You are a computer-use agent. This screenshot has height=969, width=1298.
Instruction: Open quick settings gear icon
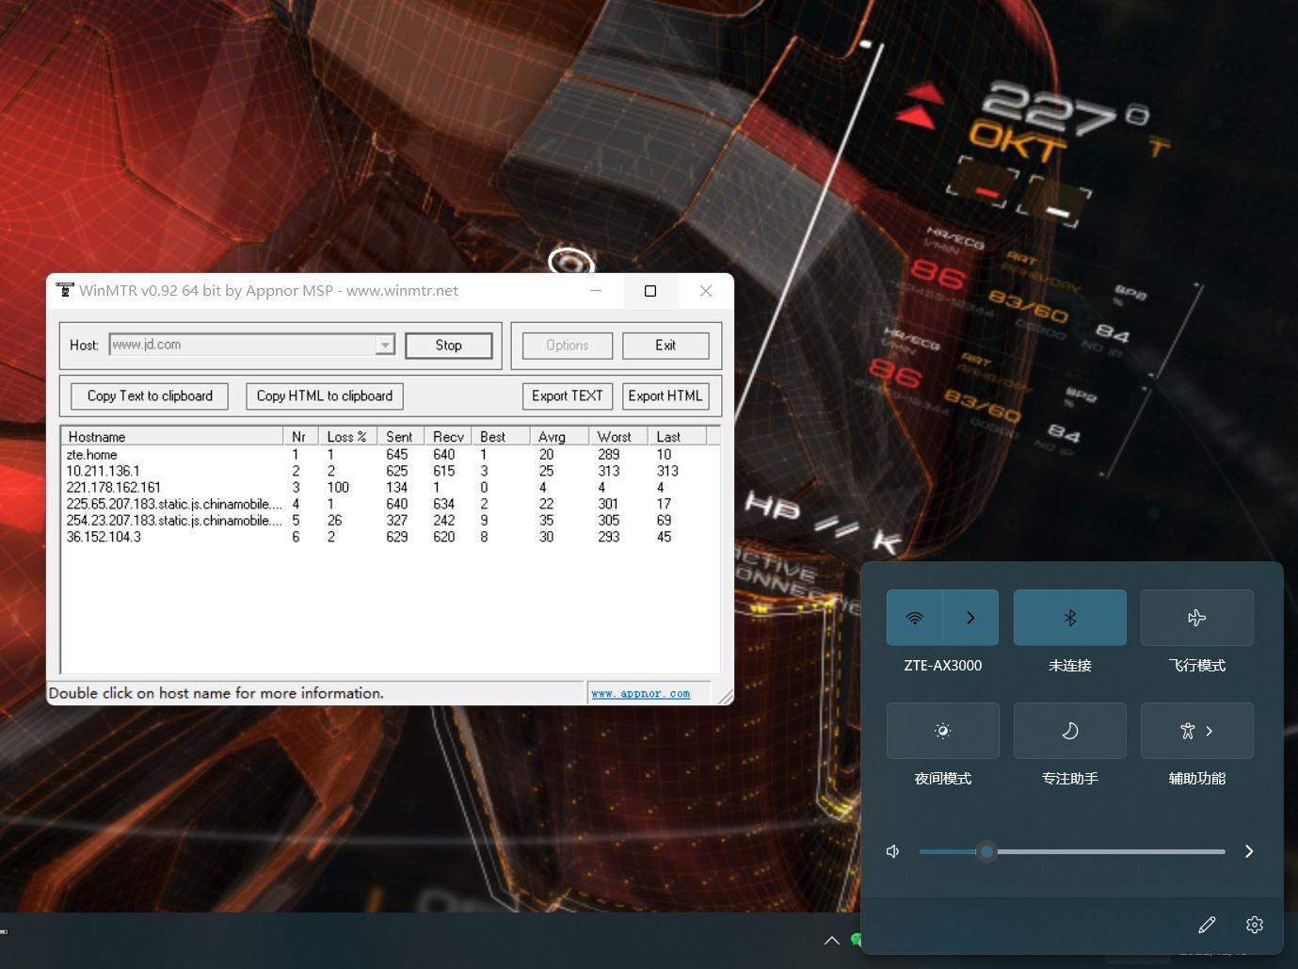[x=1254, y=925]
